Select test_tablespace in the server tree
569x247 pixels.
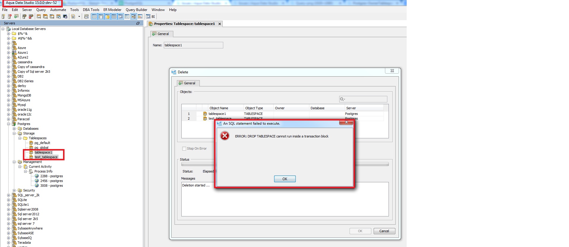(x=46, y=157)
